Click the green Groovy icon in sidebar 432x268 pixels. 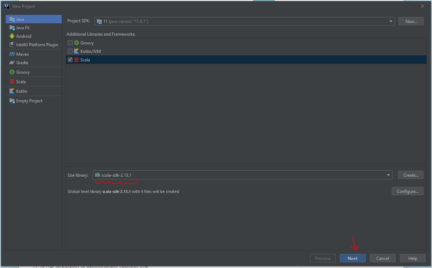[x=12, y=72]
